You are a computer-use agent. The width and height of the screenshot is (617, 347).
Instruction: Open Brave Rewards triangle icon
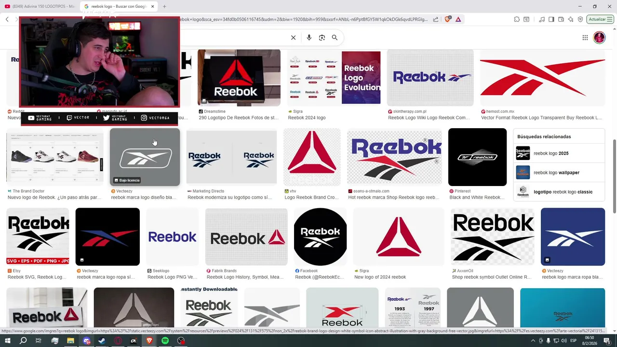click(x=458, y=19)
